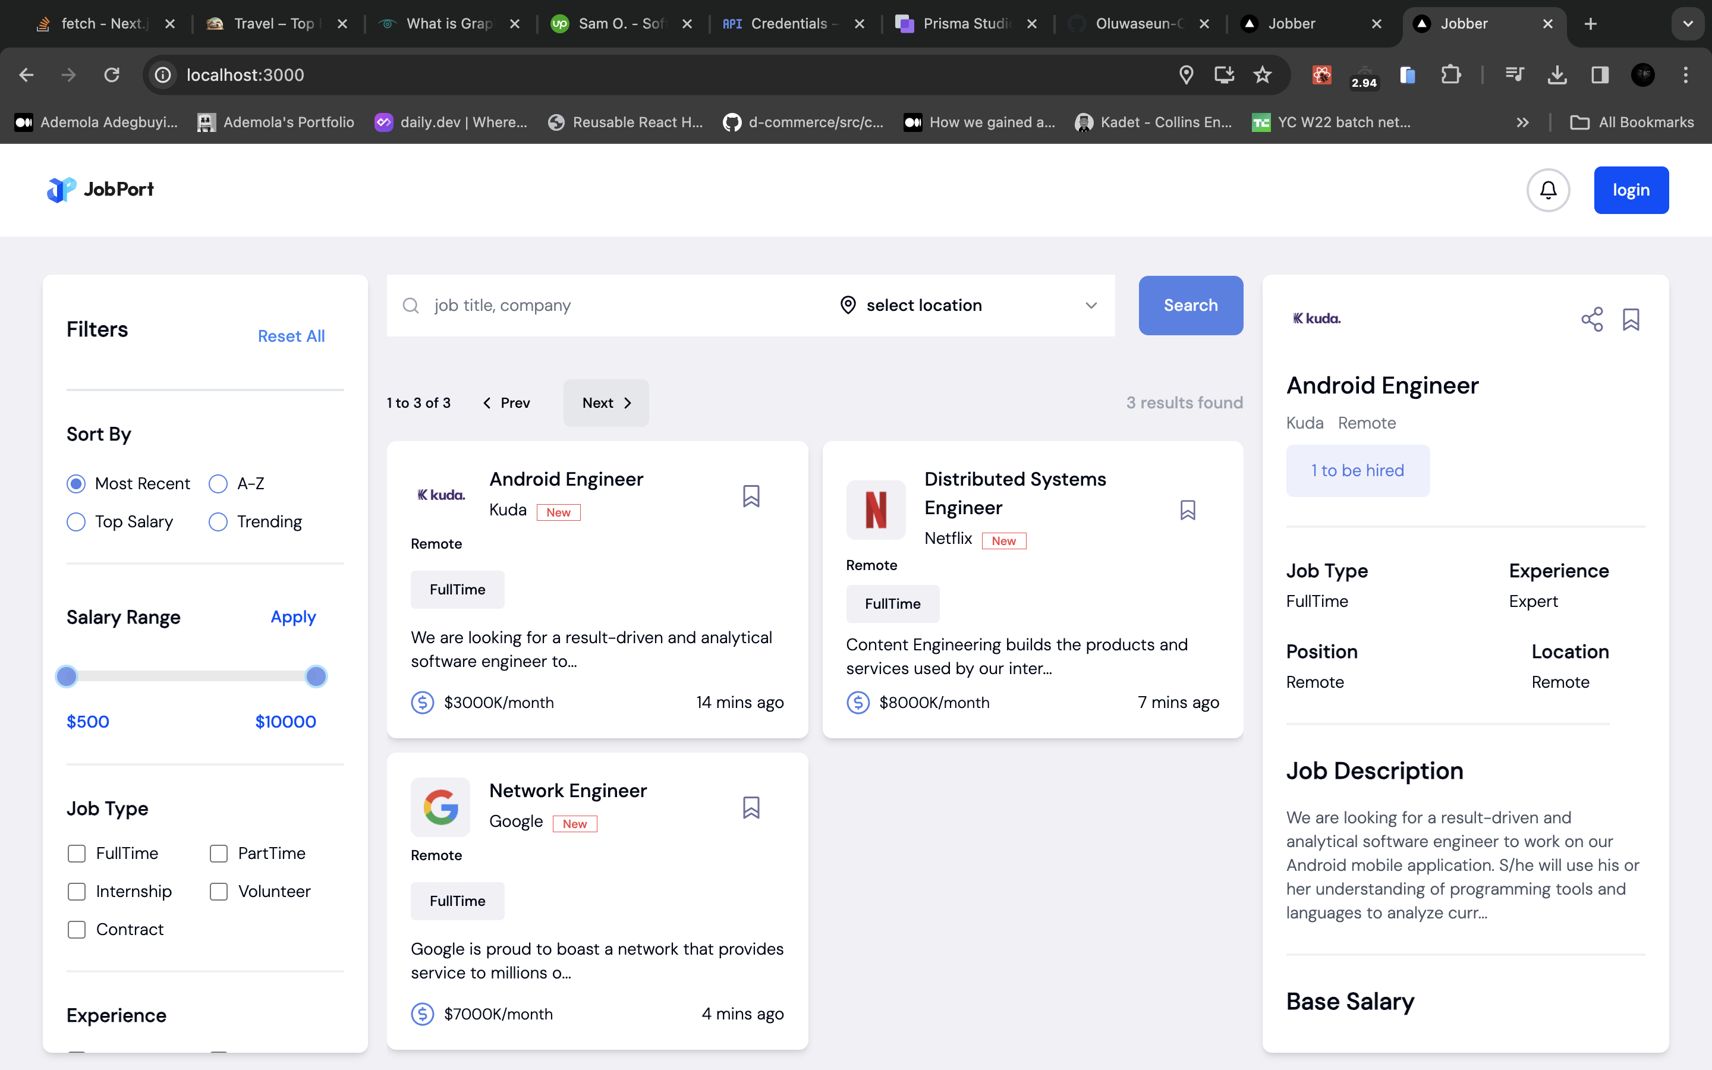Click the Netflix logo thumbnail
Viewport: 1712px width, 1070px height.
pos(876,509)
